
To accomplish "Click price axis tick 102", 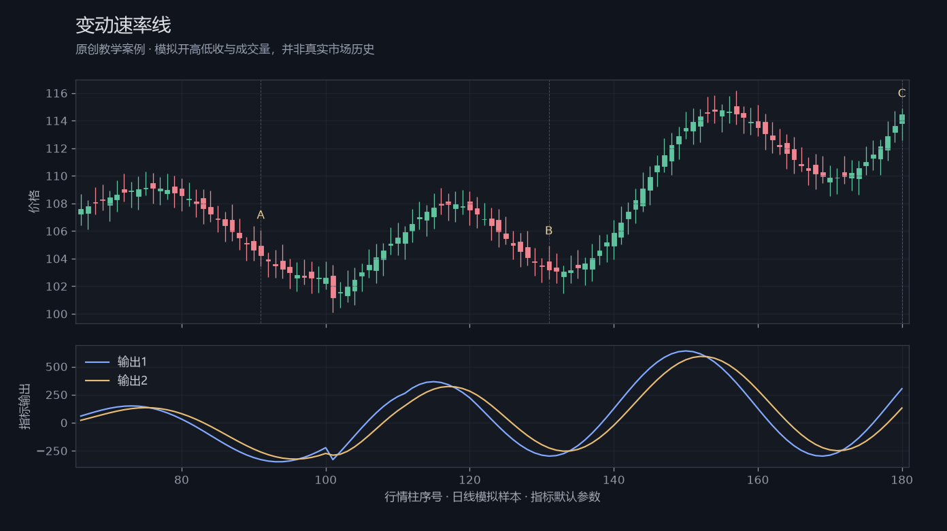I will tap(57, 287).
